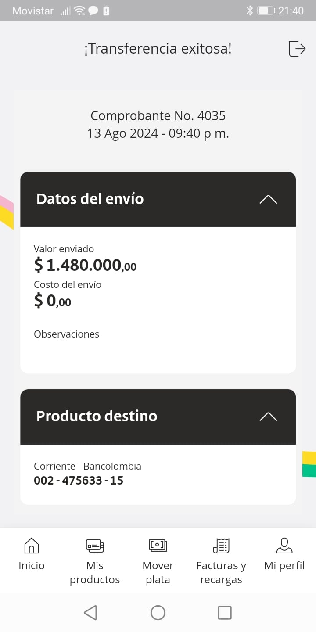Open the Facturas y recargas receipt icon

coord(221,546)
